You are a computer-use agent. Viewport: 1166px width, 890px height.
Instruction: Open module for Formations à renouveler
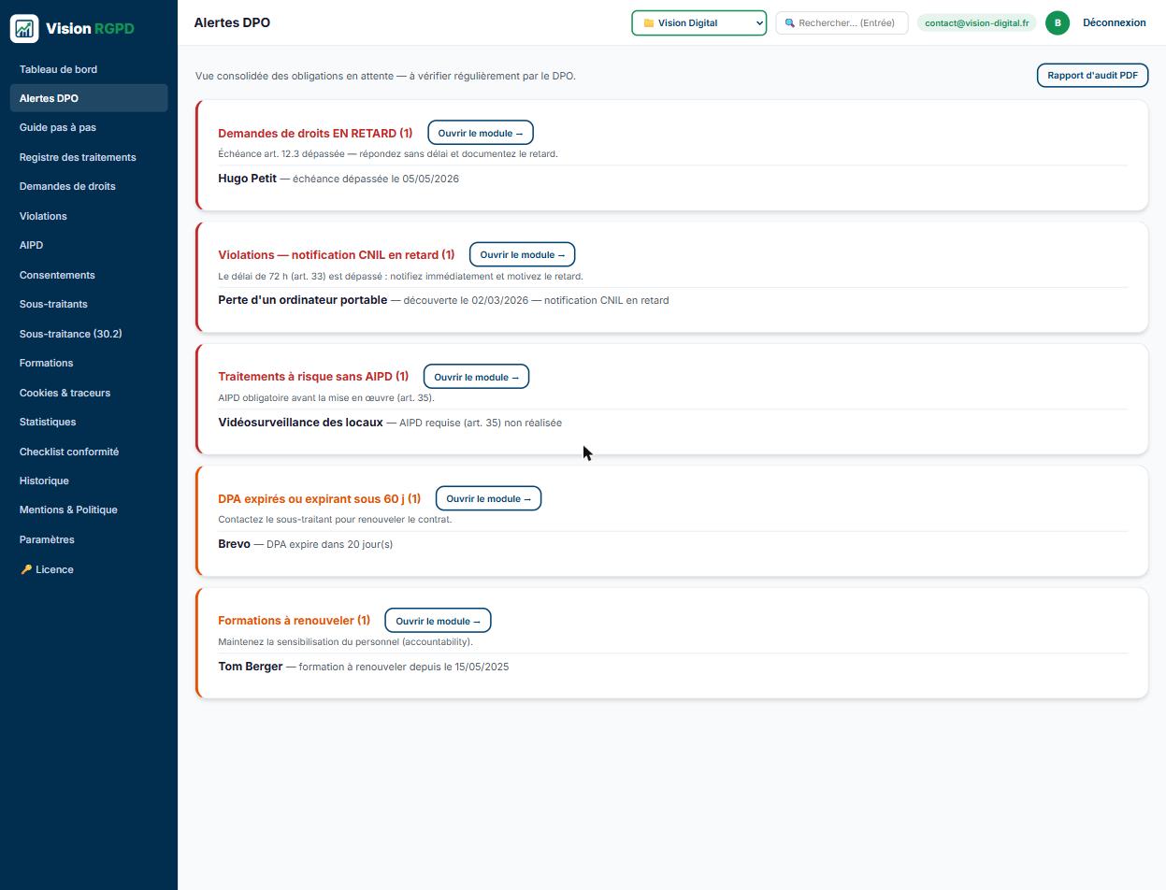[x=438, y=621]
